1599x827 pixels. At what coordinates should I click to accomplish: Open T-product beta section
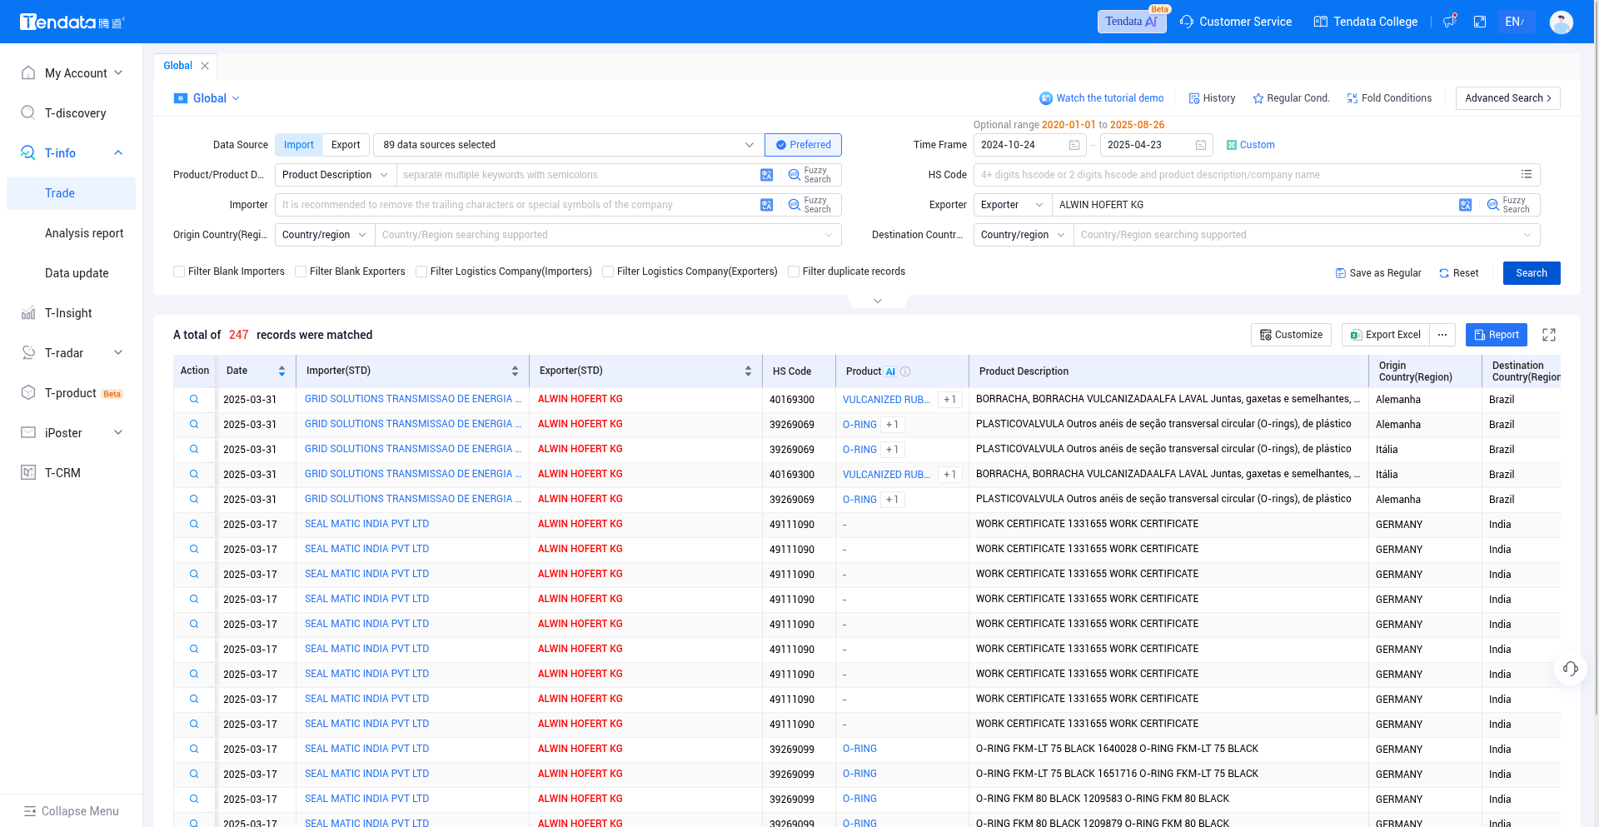pyautogui.click(x=72, y=393)
